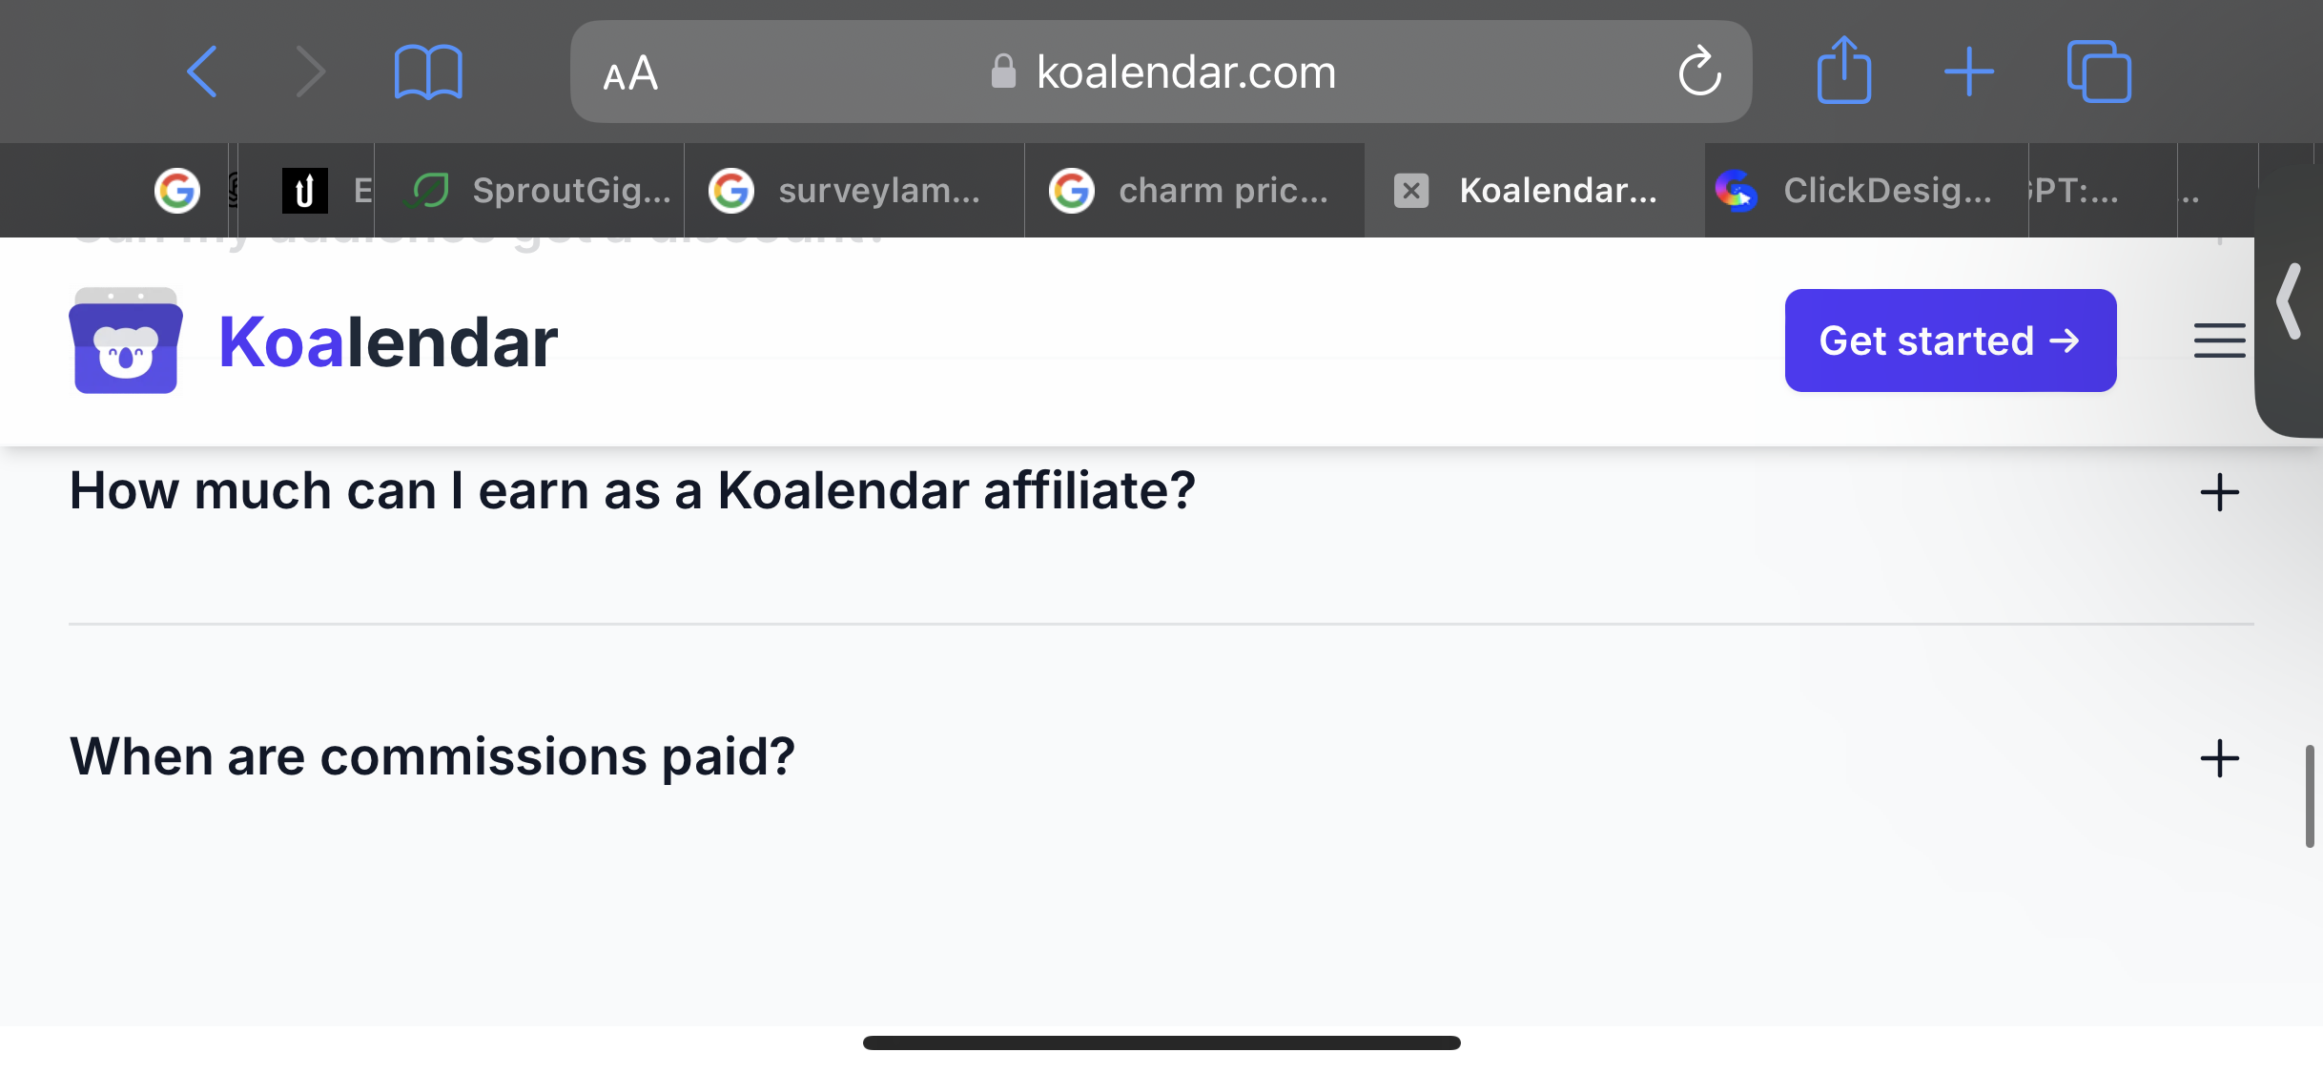Show tab overview icon
Viewport: 2323px width, 1073px height.
(2099, 72)
